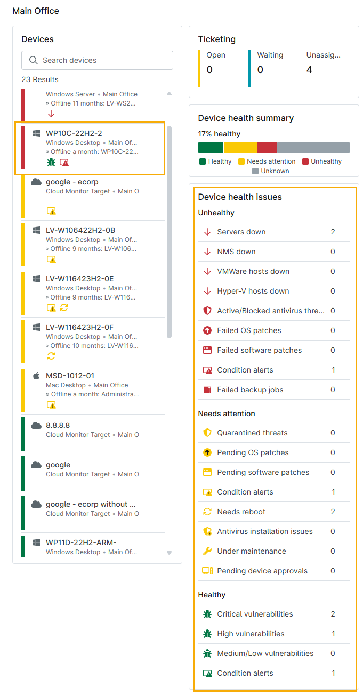Click the search magnifier icon
Viewport: 363px width, 696px height.
coord(34,60)
